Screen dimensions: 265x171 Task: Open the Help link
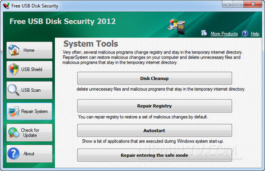tap(255, 34)
